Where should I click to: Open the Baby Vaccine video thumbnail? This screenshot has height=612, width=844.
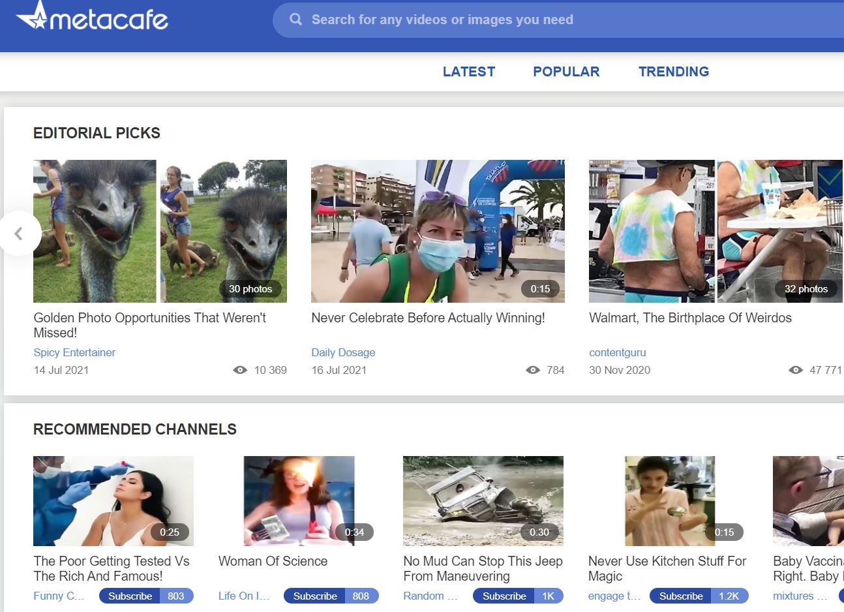pos(808,501)
